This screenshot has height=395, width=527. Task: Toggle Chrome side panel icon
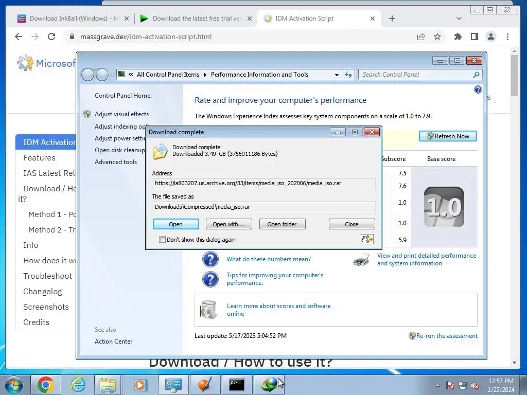[x=474, y=37]
